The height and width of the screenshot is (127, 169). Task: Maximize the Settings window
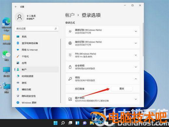pos(133,5)
